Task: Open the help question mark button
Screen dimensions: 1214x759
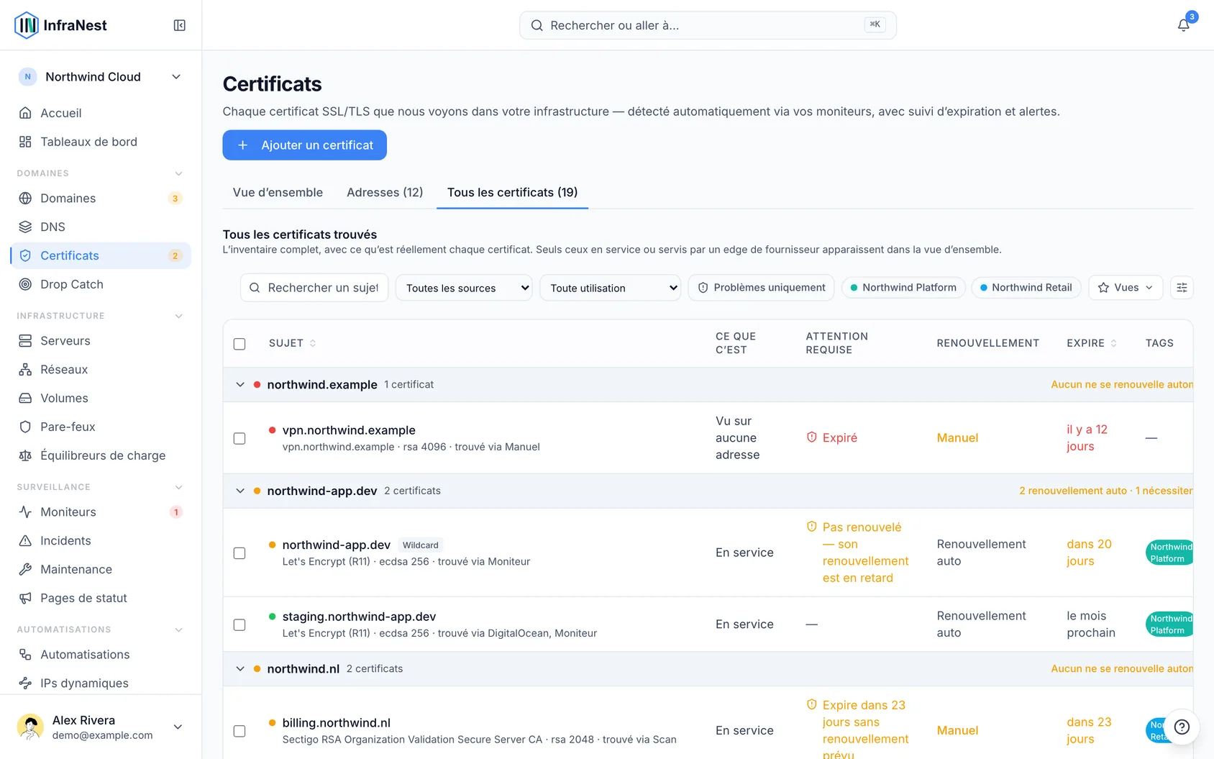Action: (x=1182, y=727)
